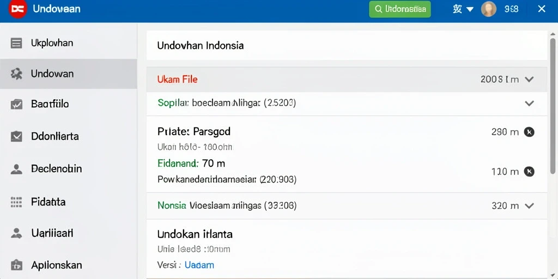Click the green search button in header
This screenshot has height=279, width=558.
click(x=400, y=9)
